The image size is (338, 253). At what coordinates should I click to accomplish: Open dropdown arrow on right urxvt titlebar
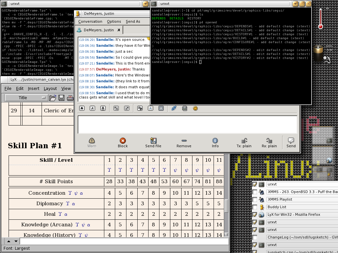pos(295,4)
